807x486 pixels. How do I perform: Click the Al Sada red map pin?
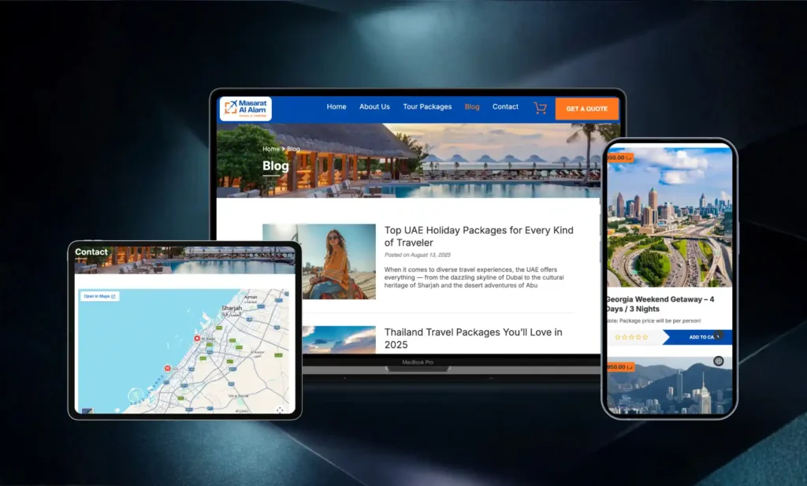[197, 339]
